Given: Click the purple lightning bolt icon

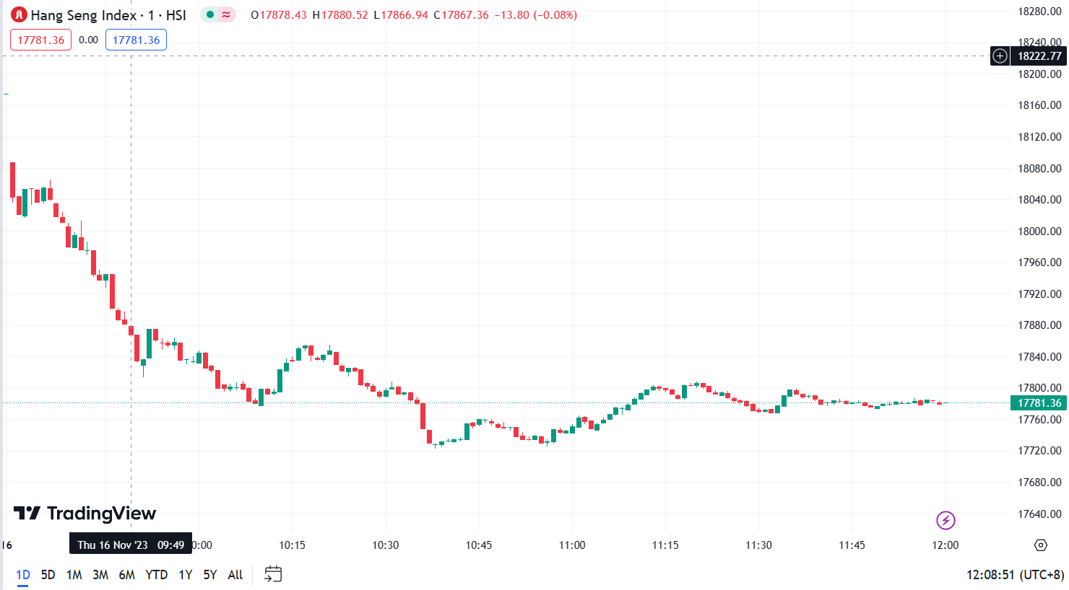Looking at the screenshot, I should click(945, 520).
